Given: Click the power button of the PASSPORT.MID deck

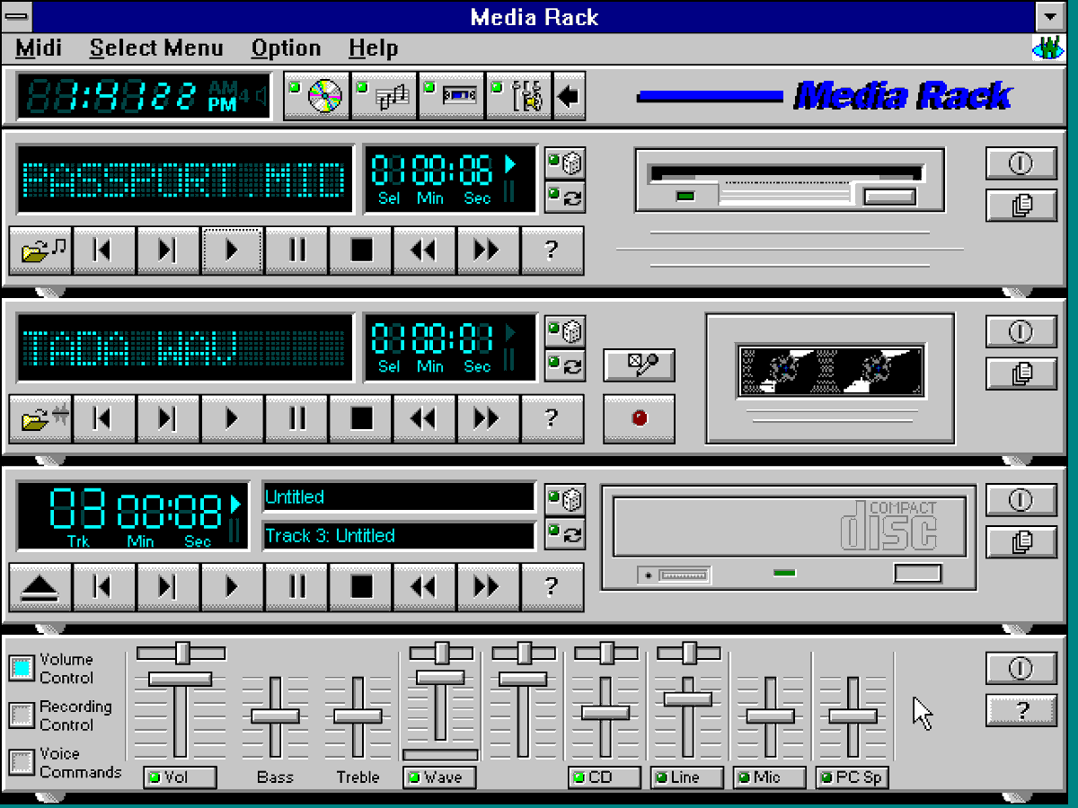Looking at the screenshot, I should pyautogui.click(x=1021, y=162).
